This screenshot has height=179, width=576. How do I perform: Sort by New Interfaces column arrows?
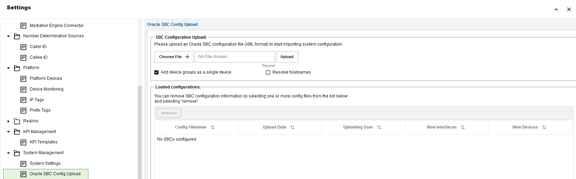(463, 128)
